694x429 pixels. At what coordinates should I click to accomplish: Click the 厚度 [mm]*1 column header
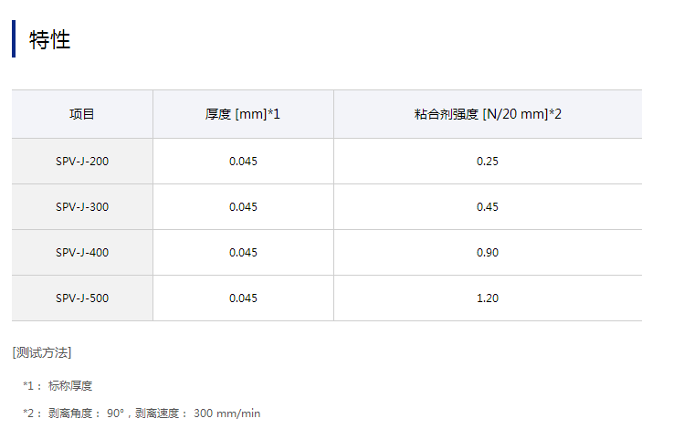(243, 115)
